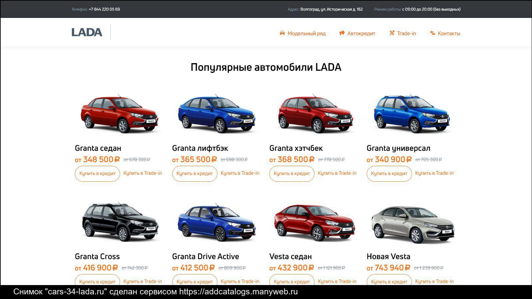
Task: Click the crossed-out price от 778 500 ₽
Action: click(332, 160)
